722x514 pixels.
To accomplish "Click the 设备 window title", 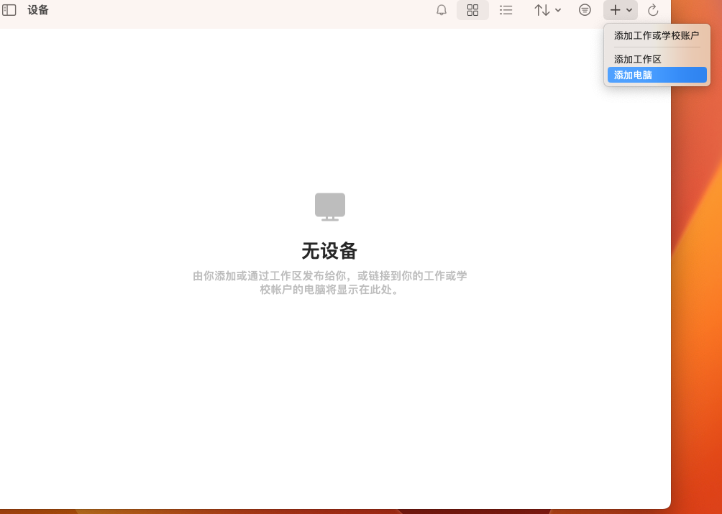I will pos(38,10).
